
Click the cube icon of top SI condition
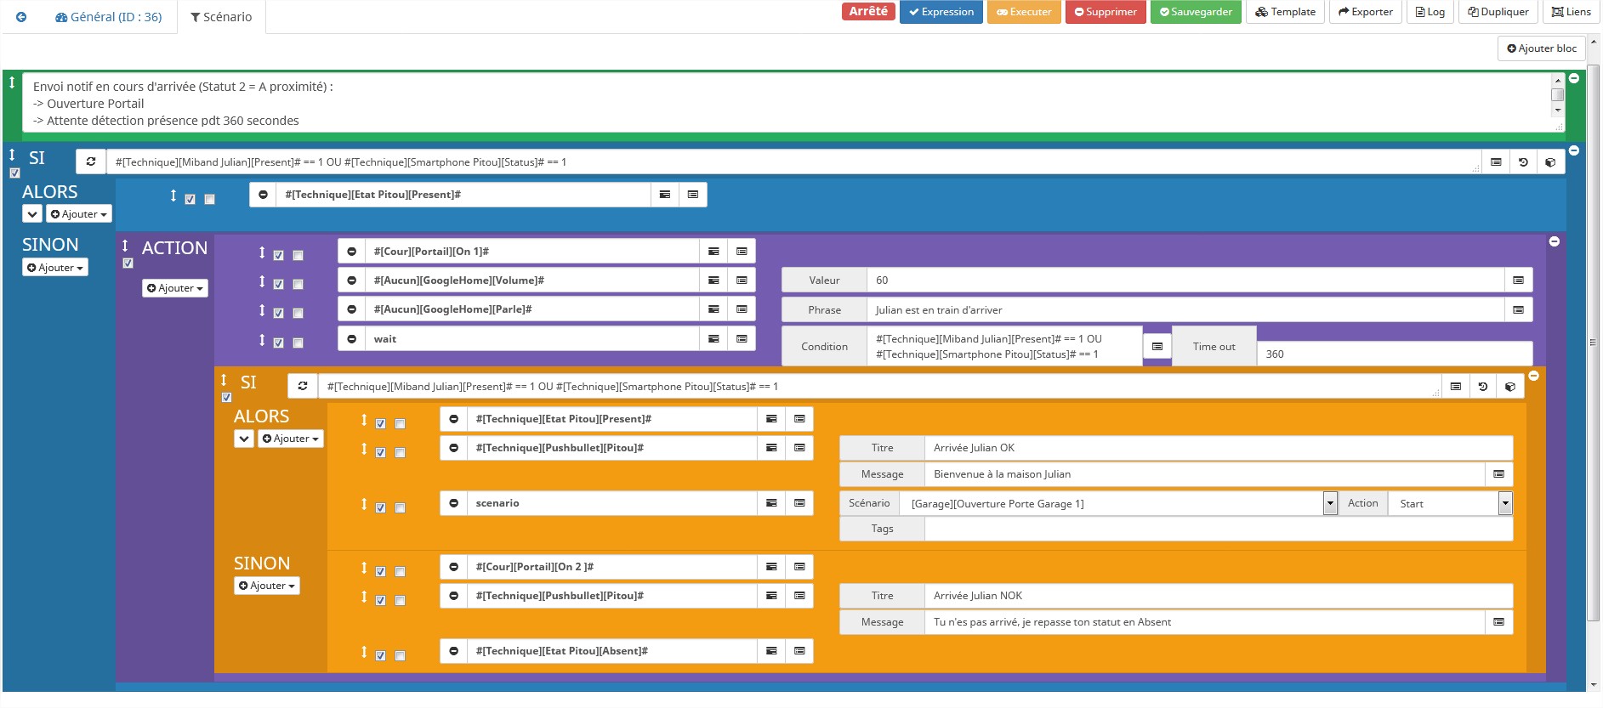point(1550,161)
